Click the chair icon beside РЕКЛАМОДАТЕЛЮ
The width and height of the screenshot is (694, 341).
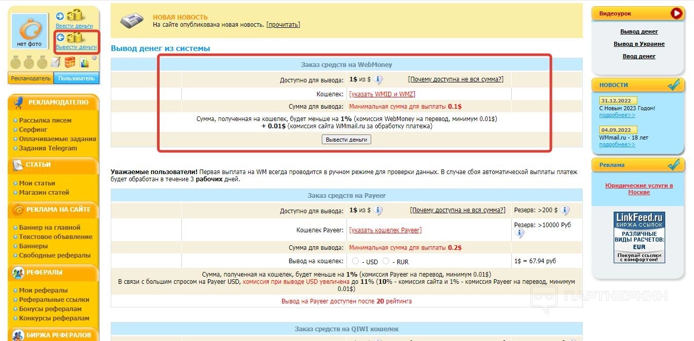coord(19,101)
